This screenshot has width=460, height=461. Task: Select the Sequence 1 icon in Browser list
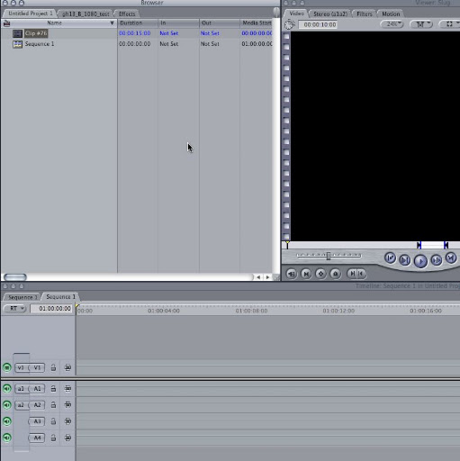click(x=17, y=44)
